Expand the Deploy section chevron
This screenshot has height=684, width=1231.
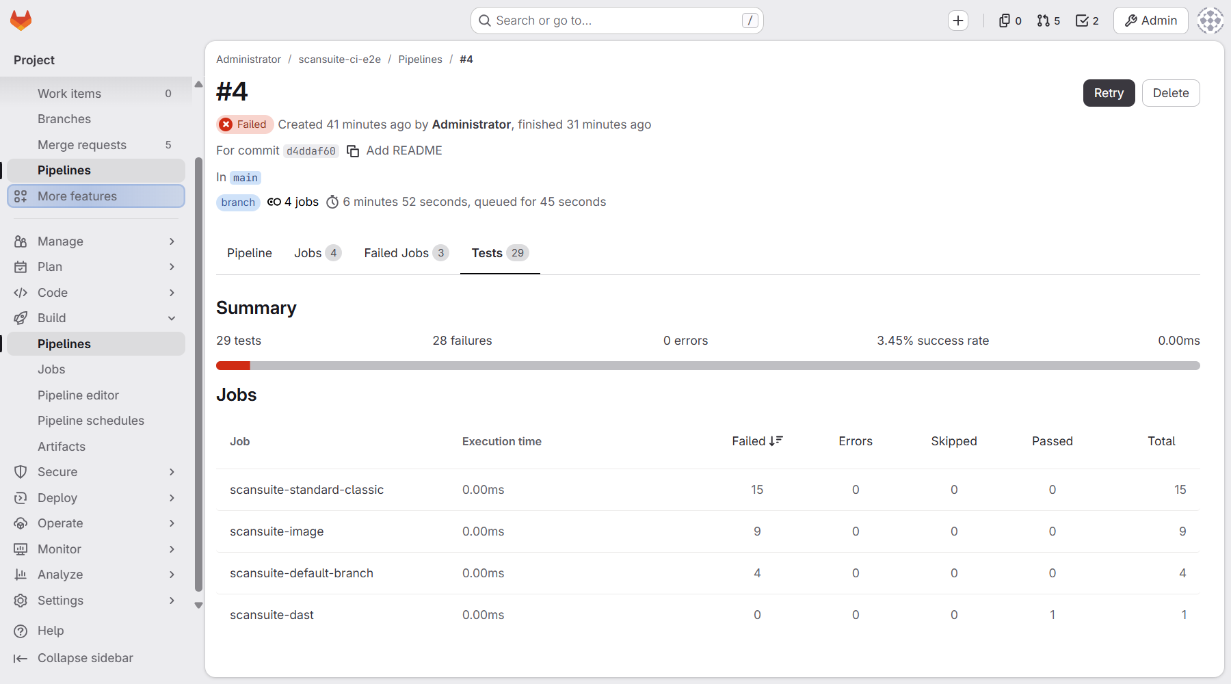(x=172, y=498)
